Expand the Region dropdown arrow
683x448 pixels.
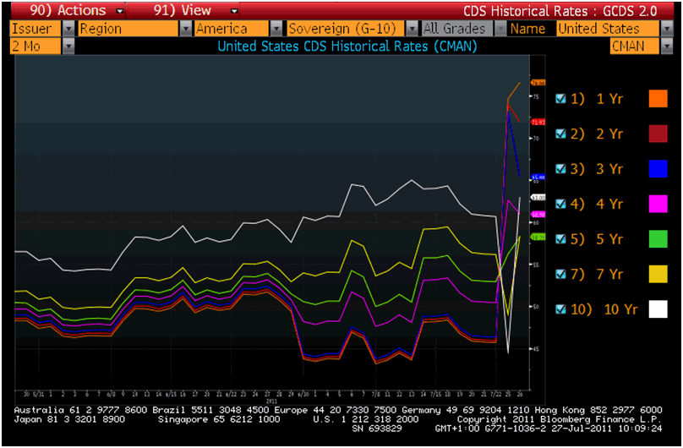click(x=186, y=29)
